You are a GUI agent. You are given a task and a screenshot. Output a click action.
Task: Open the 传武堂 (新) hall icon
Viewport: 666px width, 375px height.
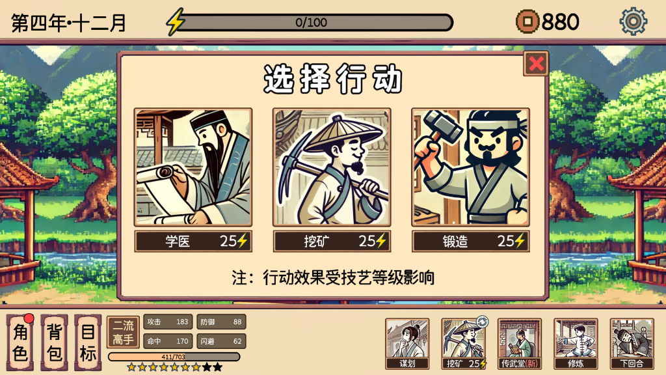coord(520,344)
